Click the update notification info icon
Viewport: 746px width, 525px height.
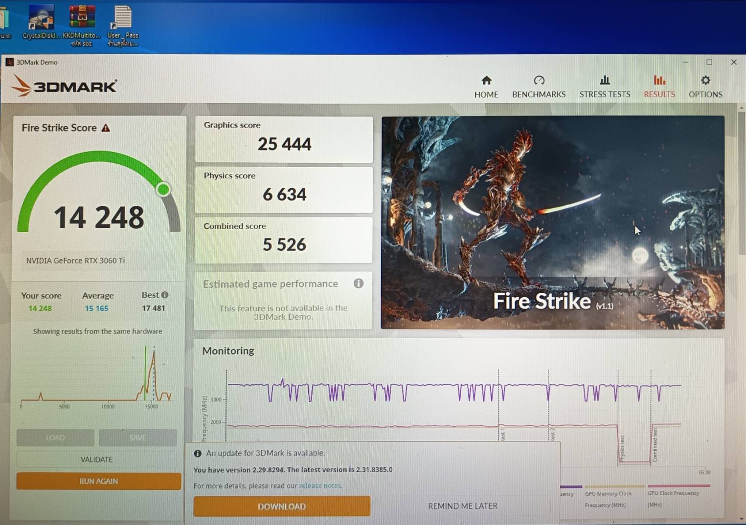click(x=198, y=453)
